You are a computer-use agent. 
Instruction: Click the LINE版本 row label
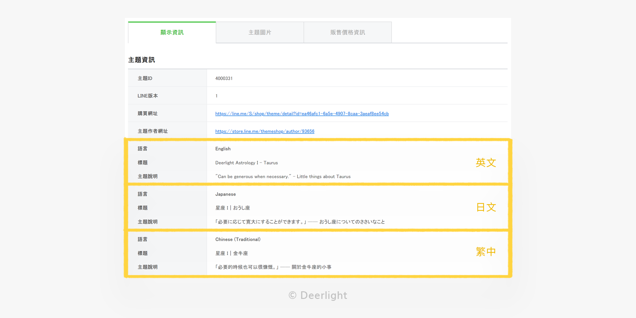[x=148, y=96]
